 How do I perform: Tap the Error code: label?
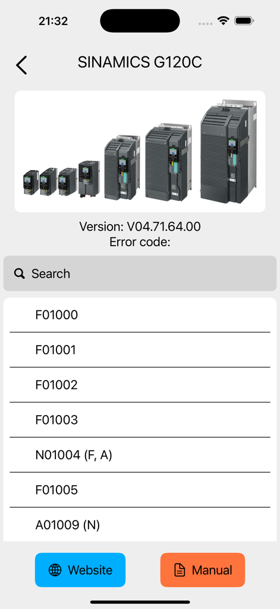click(140, 242)
